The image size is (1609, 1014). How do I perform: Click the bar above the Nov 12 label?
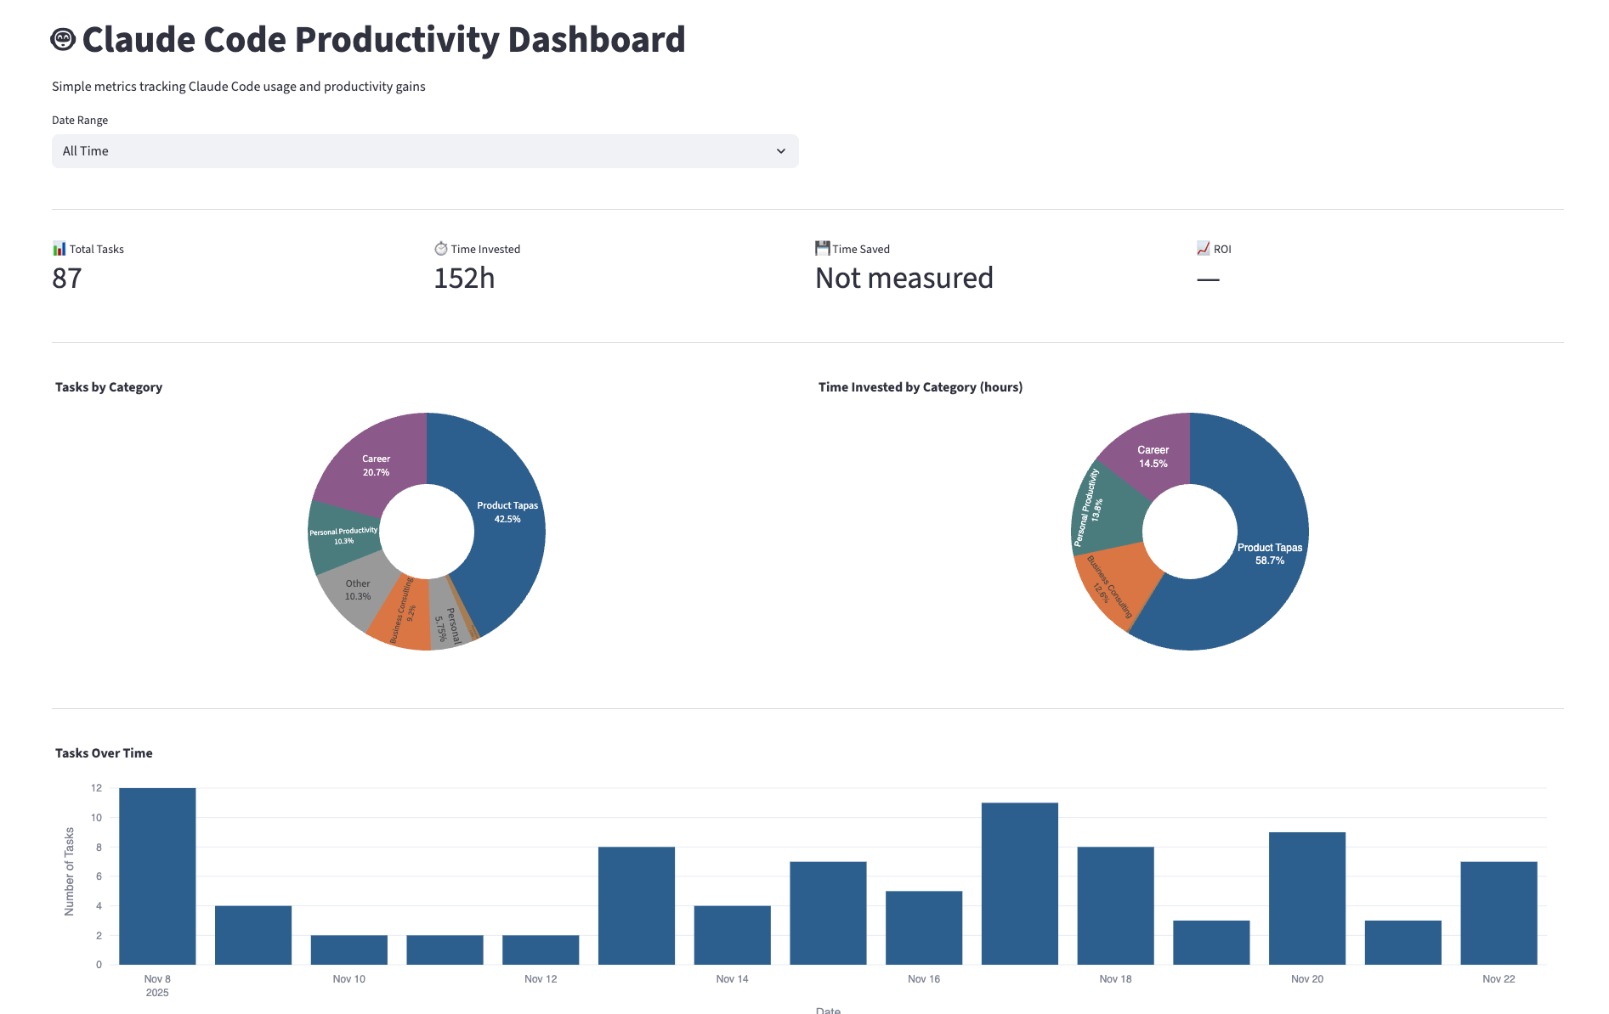coord(541,950)
